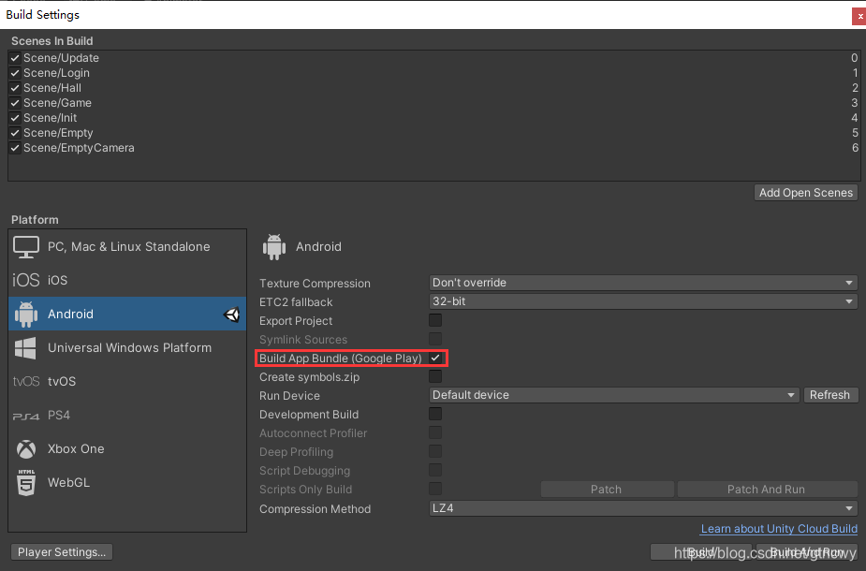Select tvOS platform row

pos(127,382)
